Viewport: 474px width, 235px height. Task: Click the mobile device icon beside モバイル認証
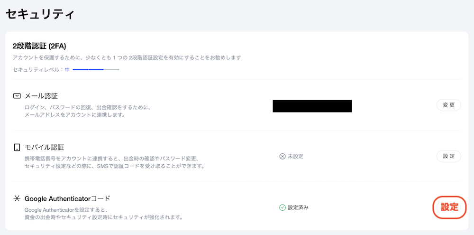point(17,148)
